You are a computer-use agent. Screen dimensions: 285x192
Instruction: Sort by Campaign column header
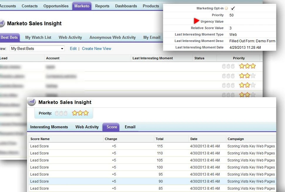pos(236,139)
